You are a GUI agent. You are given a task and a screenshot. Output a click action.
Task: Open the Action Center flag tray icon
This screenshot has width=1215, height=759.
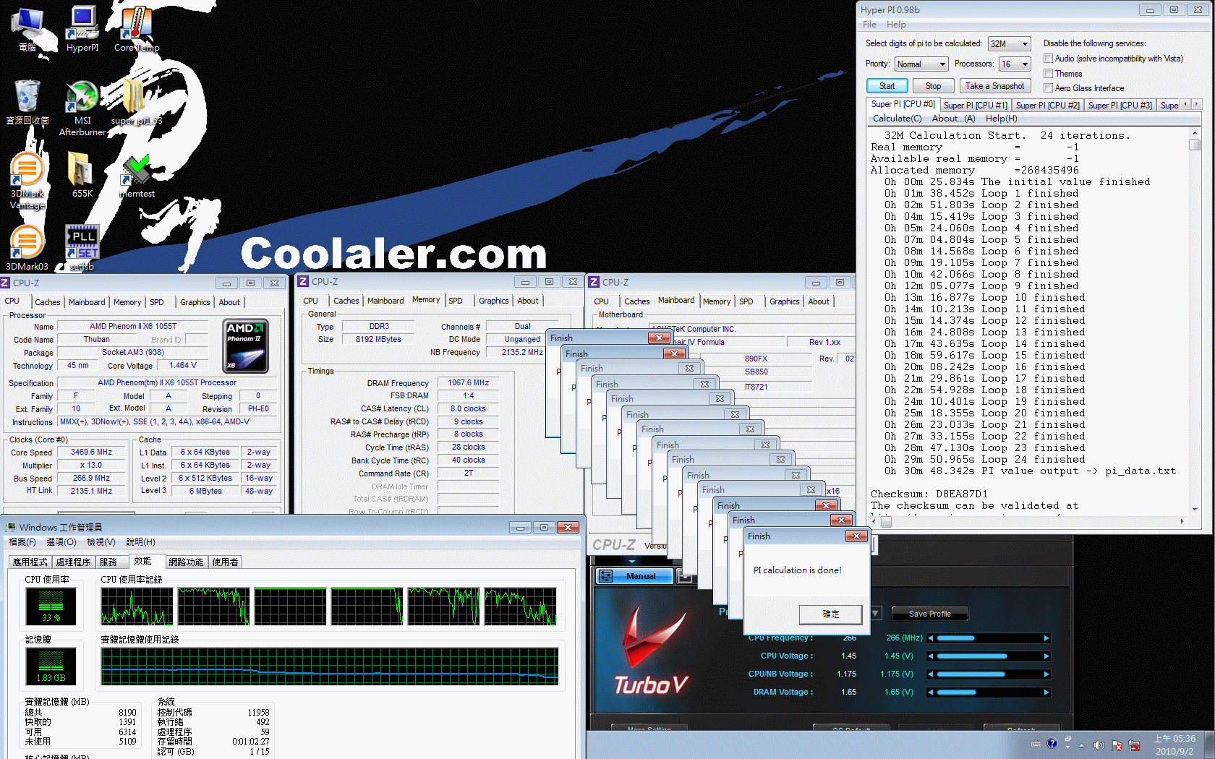pos(1117,745)
